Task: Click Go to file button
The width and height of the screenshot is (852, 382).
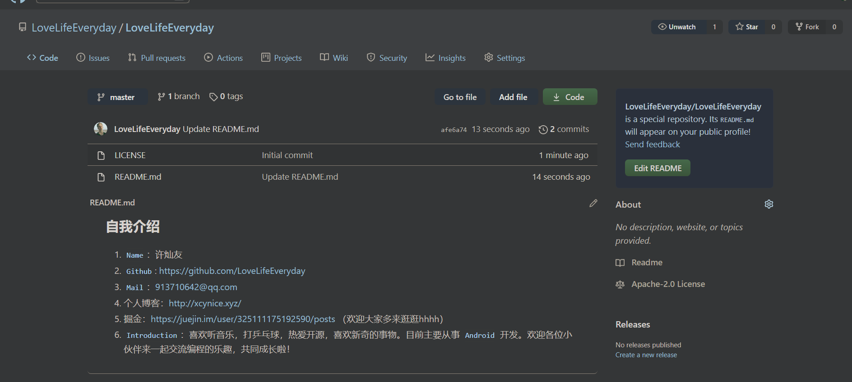Action: point(460,97)
